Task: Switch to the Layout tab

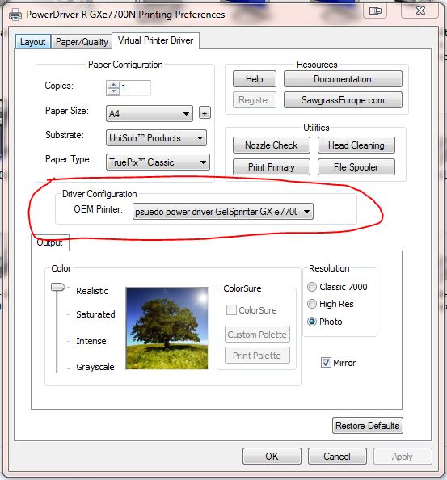Action: 33,42
